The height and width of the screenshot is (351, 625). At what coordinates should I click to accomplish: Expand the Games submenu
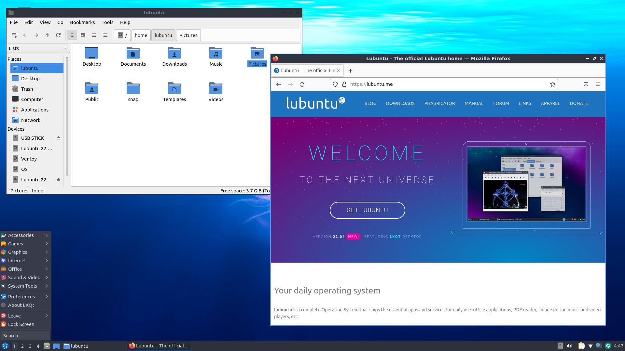[25, 244]
